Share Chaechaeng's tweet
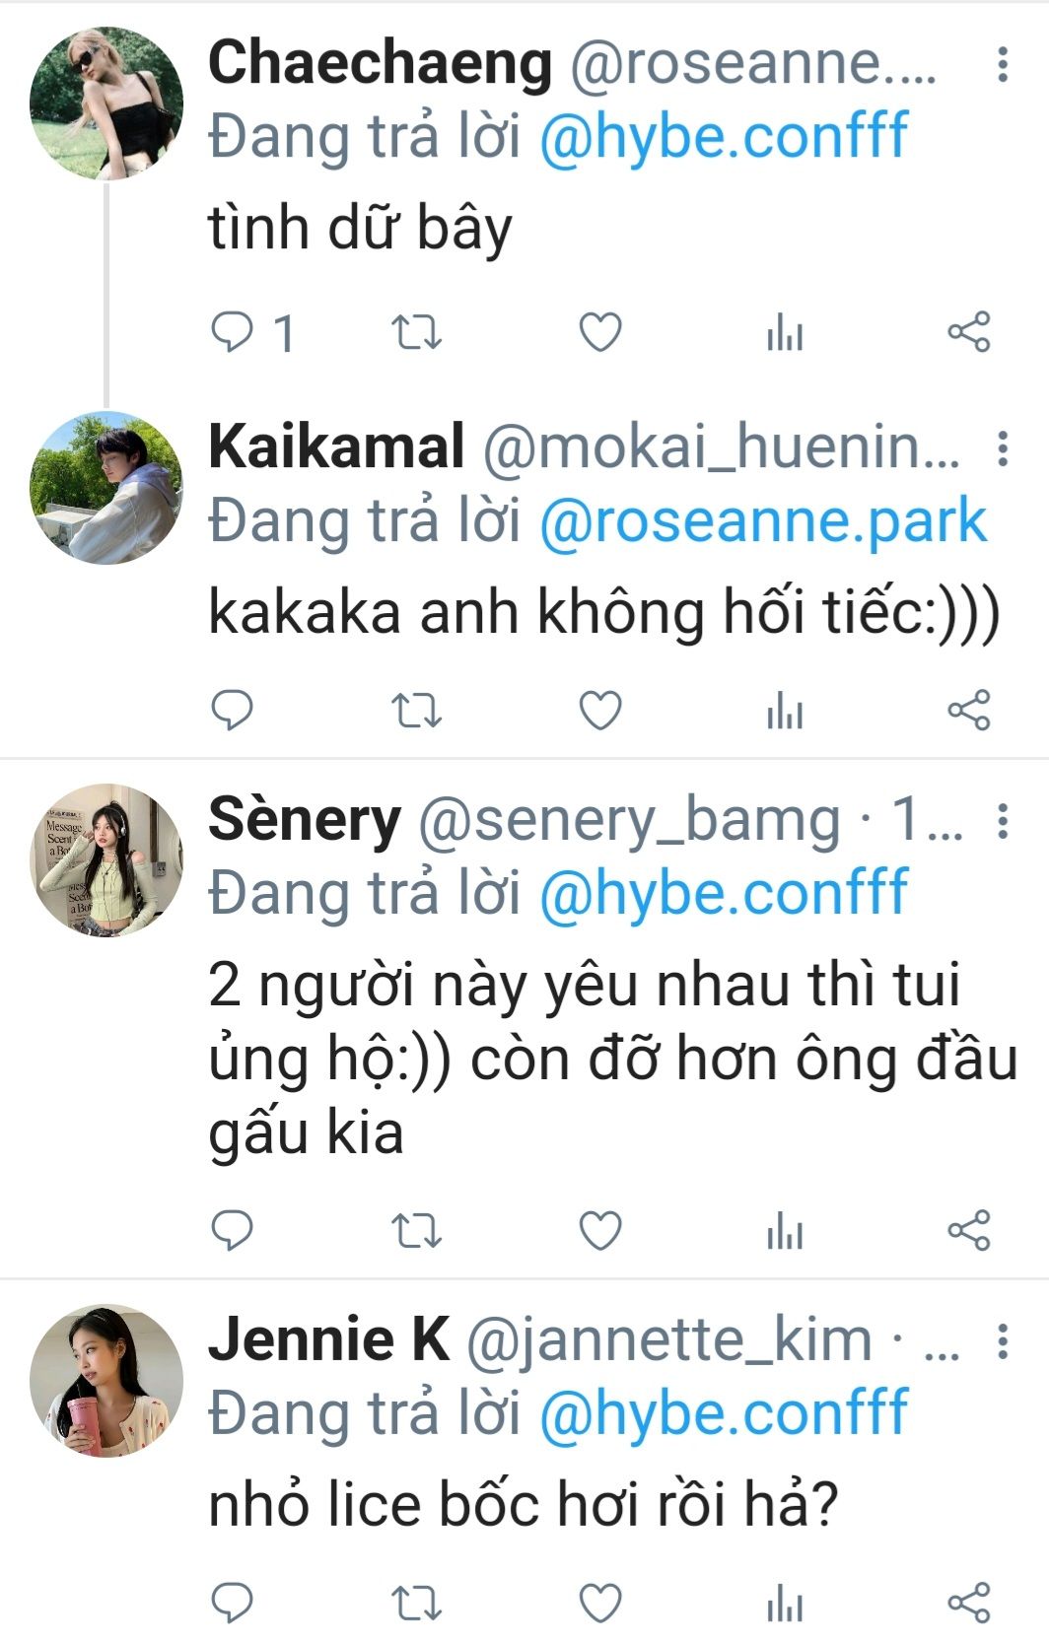 point(968,332)
